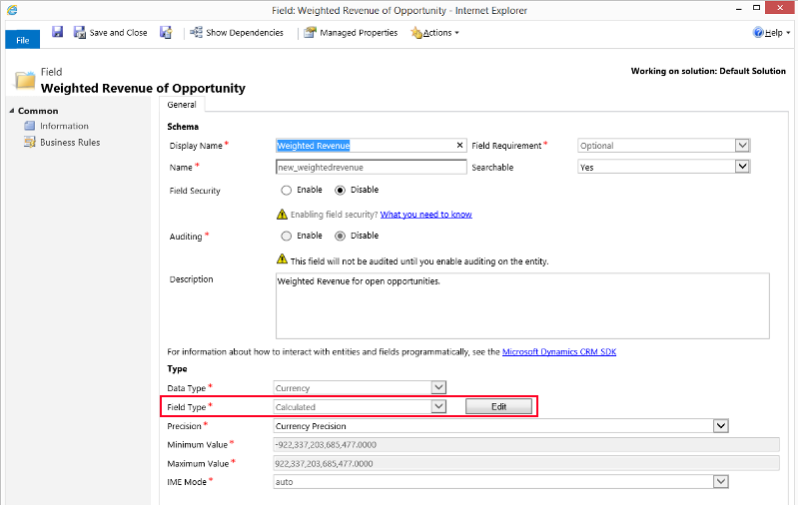Click the 'Weighted Revenue of Opportunity' heading
Viewport: 798px width, 505px height.
click(x=143, y=88)
